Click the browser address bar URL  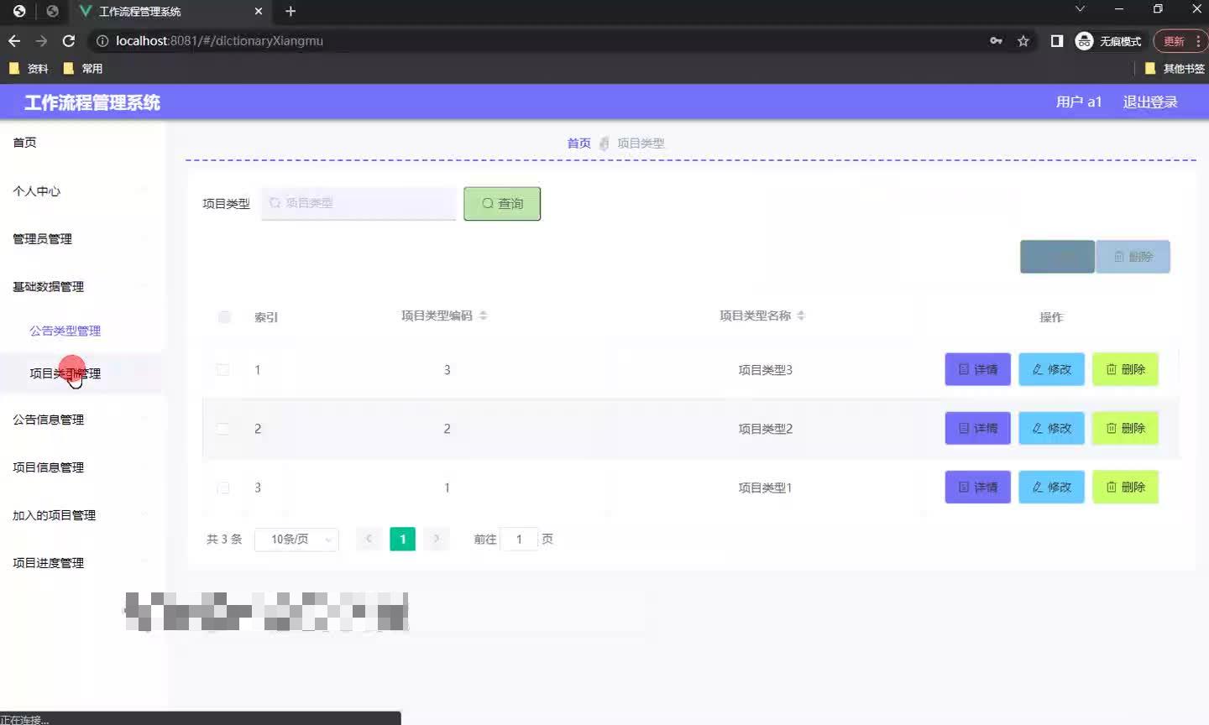(x=220, y=40)
